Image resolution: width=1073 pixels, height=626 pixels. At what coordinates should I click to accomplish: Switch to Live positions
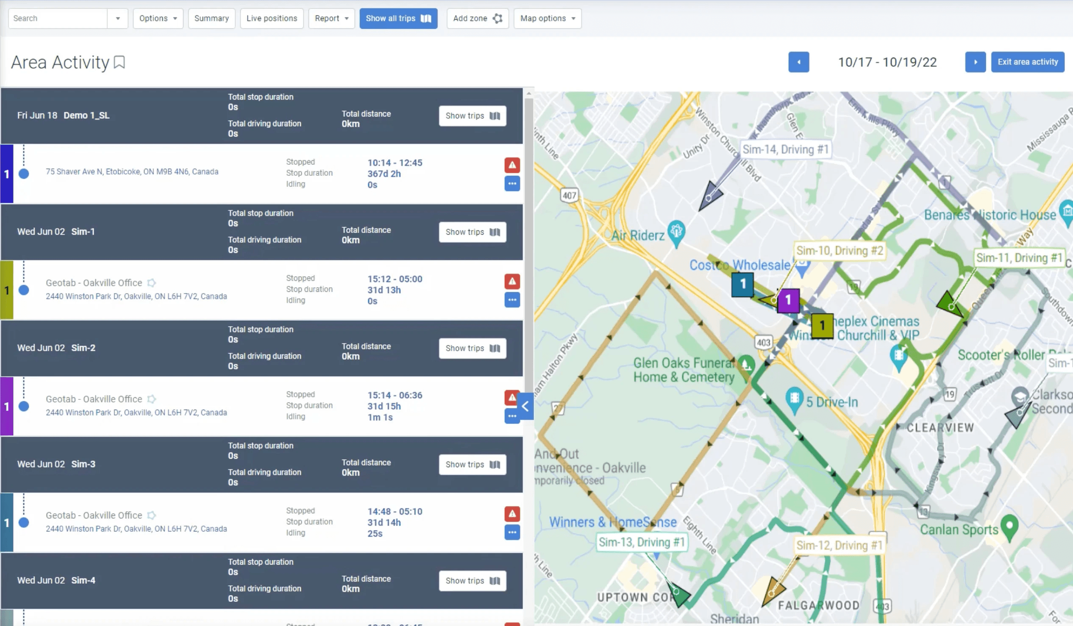click(271, 18)
